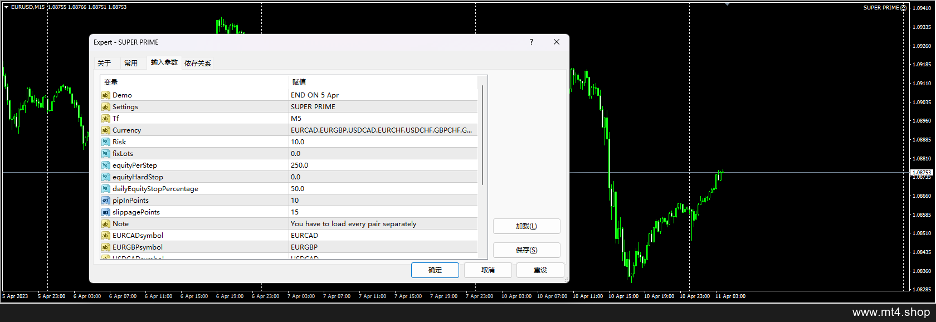The image size is (936, 322).
Task: Edit the slippagePoints value 15
Action: coord(383,212)
